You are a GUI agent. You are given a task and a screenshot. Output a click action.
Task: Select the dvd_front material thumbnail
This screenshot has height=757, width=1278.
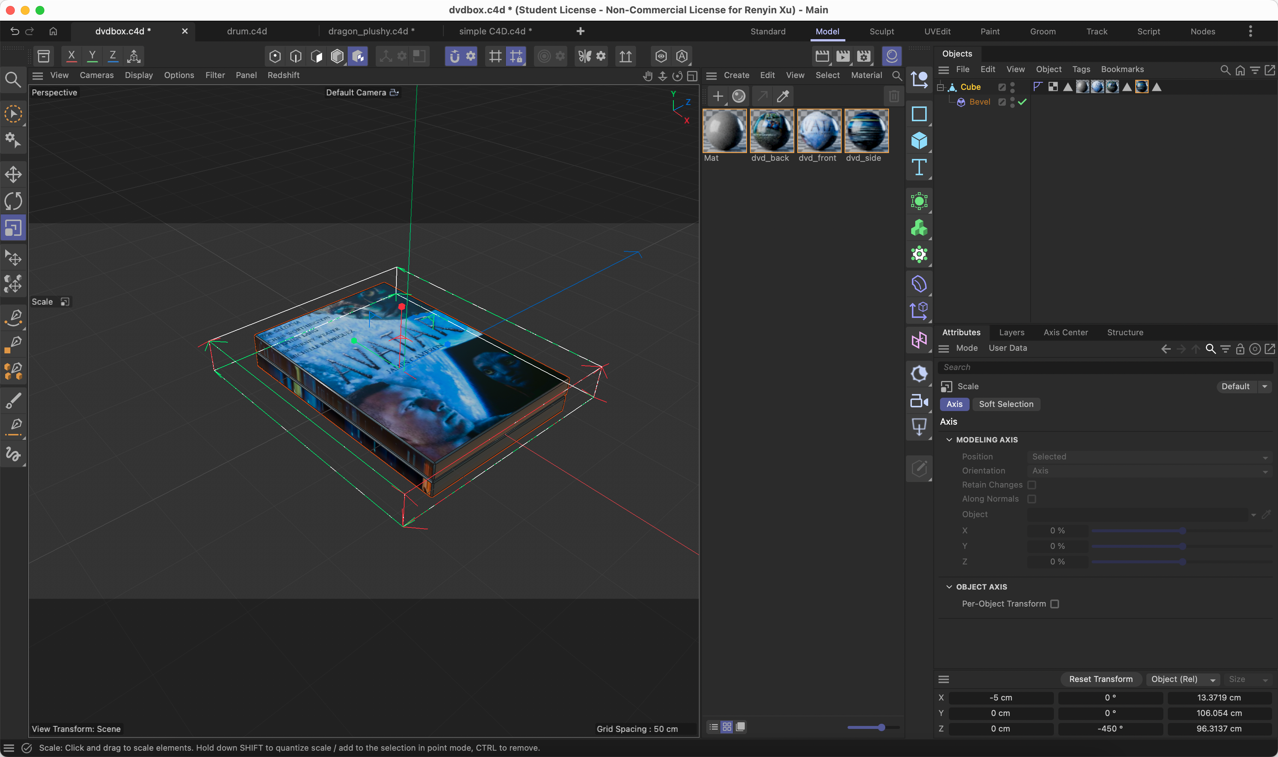818,131
